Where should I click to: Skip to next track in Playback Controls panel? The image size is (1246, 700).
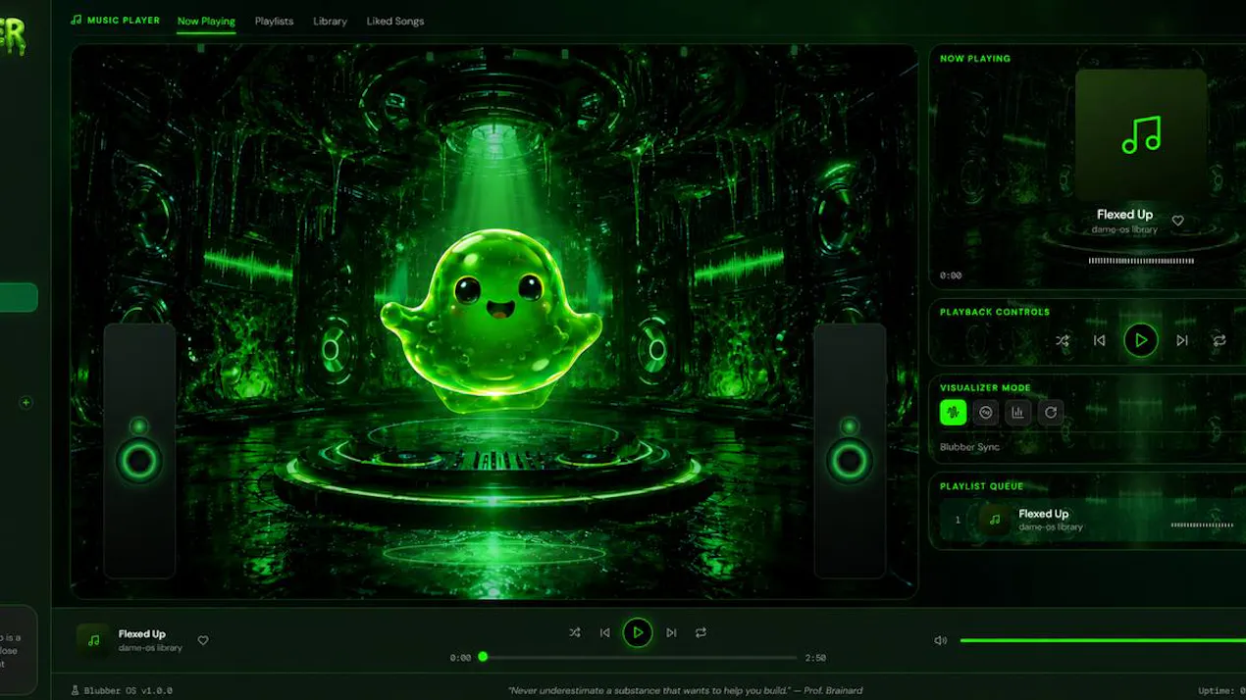(1182, 340)
